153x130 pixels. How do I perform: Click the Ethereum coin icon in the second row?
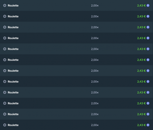[148, 16]
